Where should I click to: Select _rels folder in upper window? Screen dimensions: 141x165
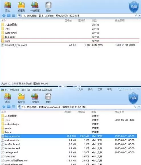point(70,28)
